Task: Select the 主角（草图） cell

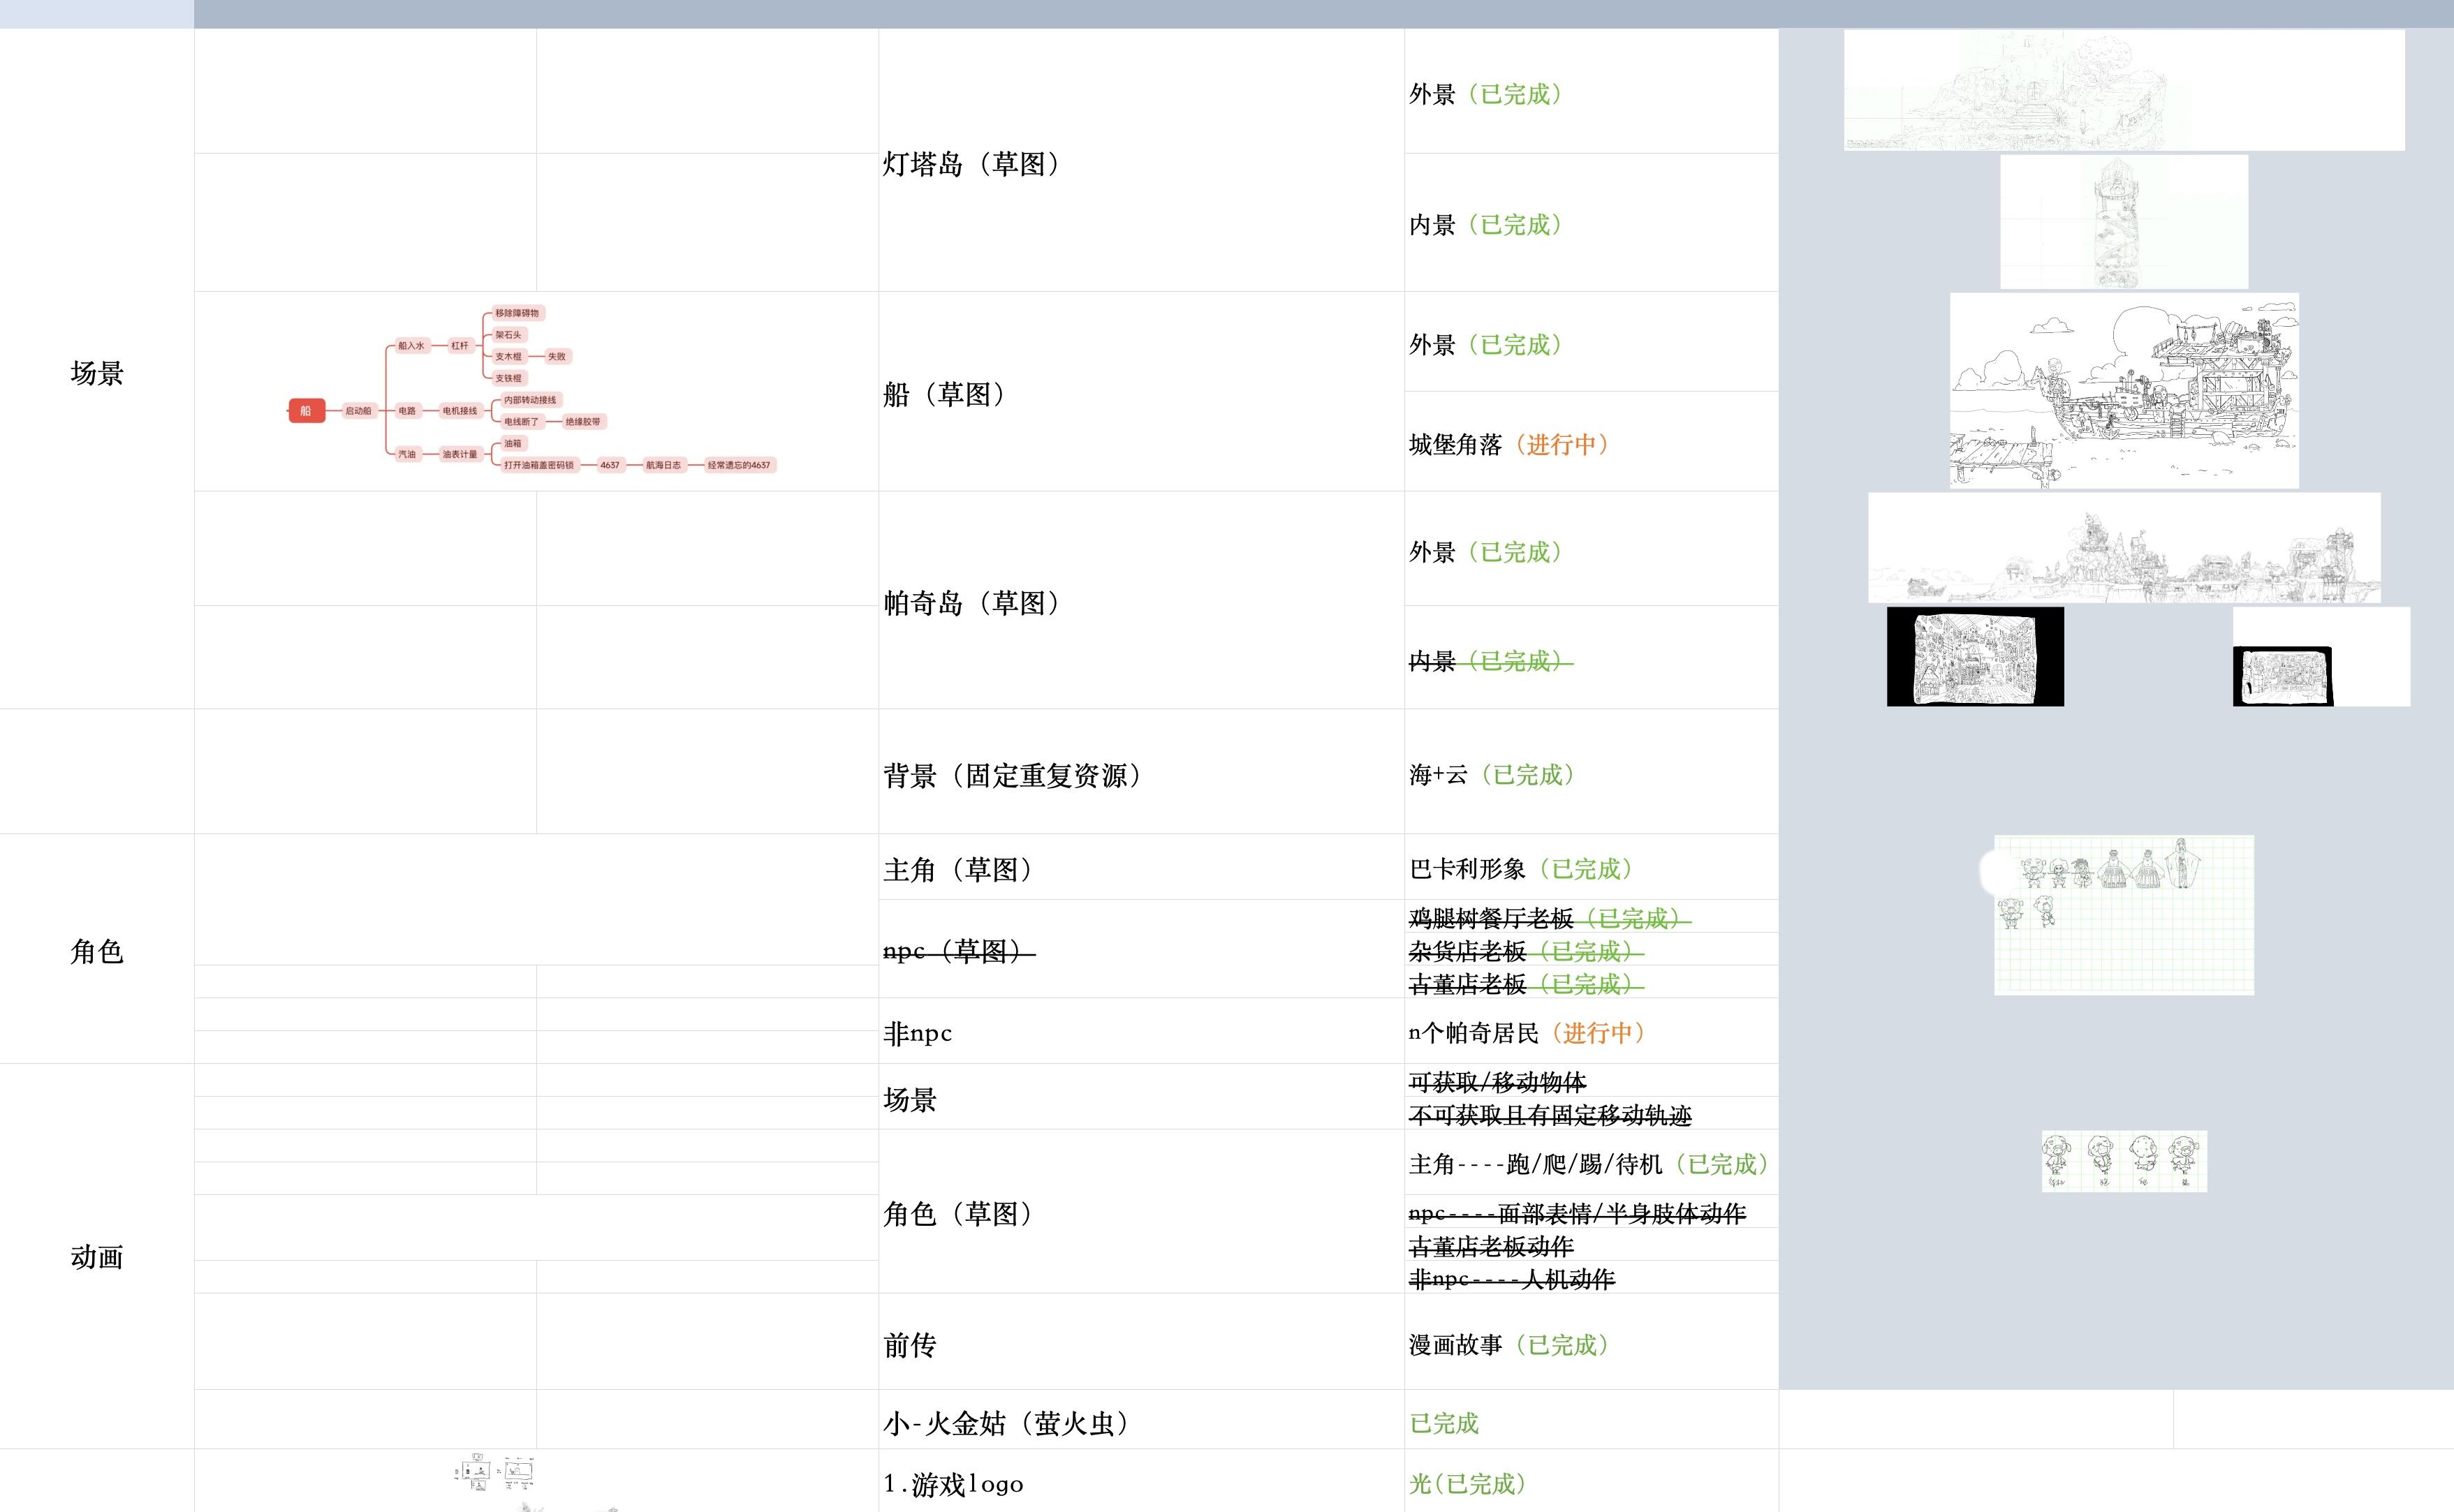Action: 1142,867
